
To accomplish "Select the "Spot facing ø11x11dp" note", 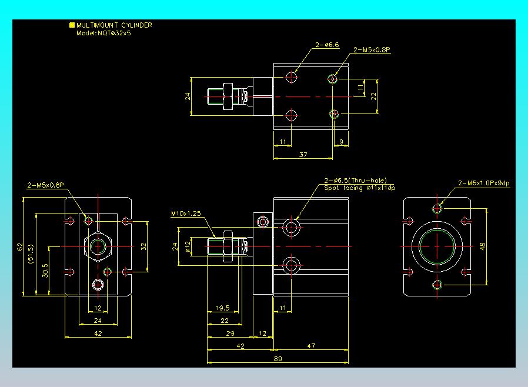I will coord(359,188).
